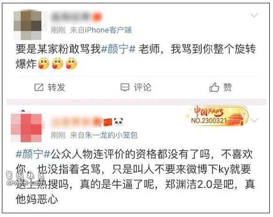
Task: Click the orange verified badge on first username
Action: [97, 17]
